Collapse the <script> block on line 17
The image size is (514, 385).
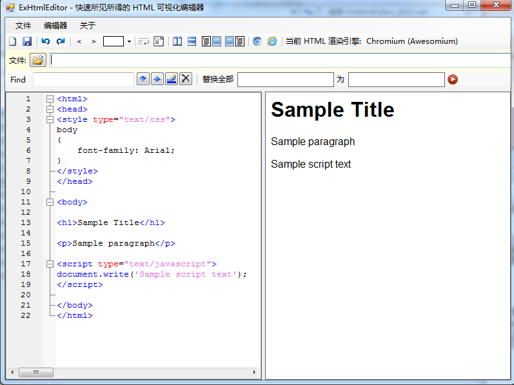coord(50,264)
